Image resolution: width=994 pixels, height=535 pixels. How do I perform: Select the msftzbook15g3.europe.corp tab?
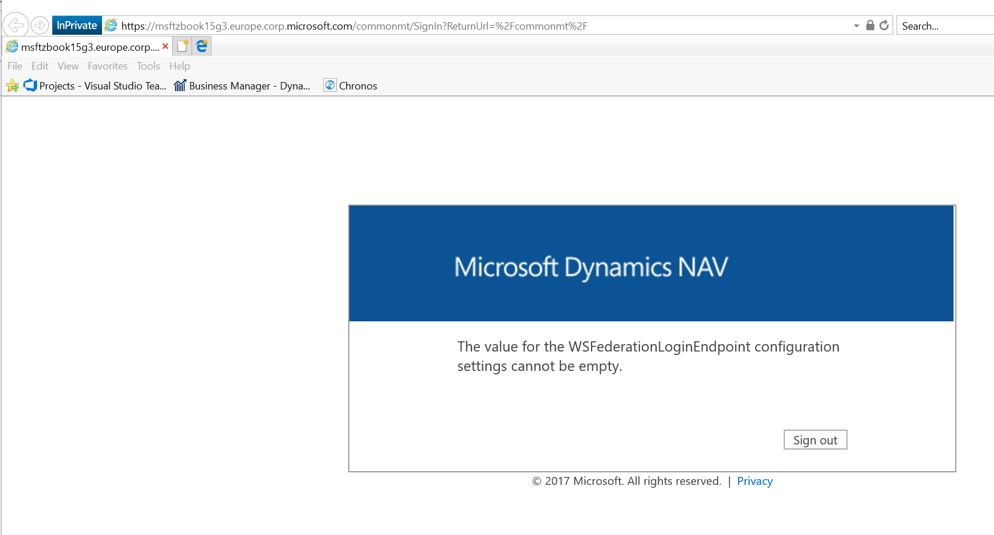click(85, 47)
